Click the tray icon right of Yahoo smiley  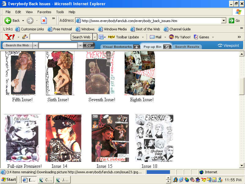click(209, 180)
